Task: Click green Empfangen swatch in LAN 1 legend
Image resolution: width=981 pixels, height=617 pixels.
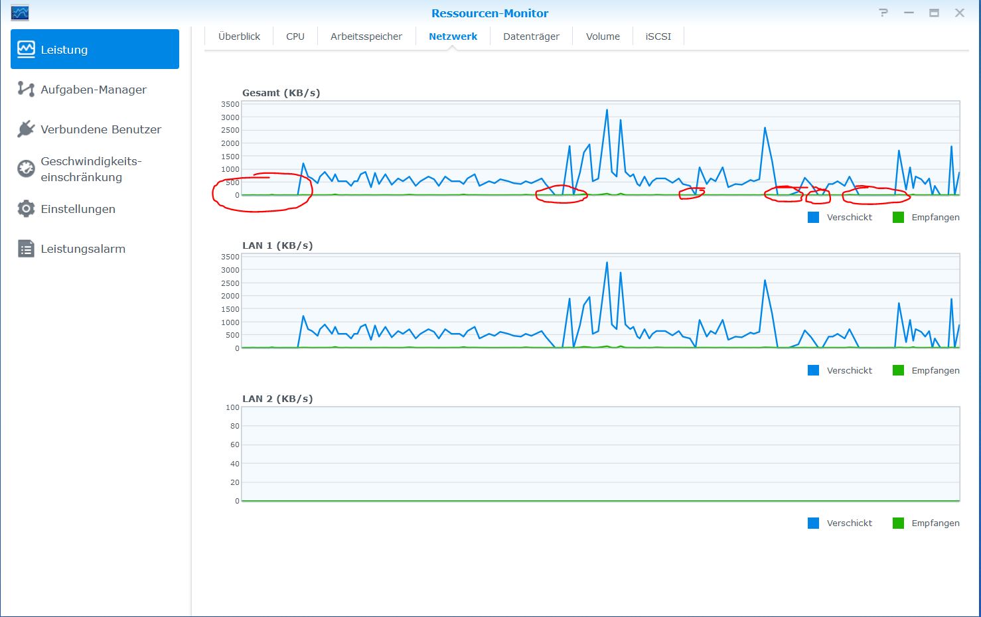Action: 898,370
